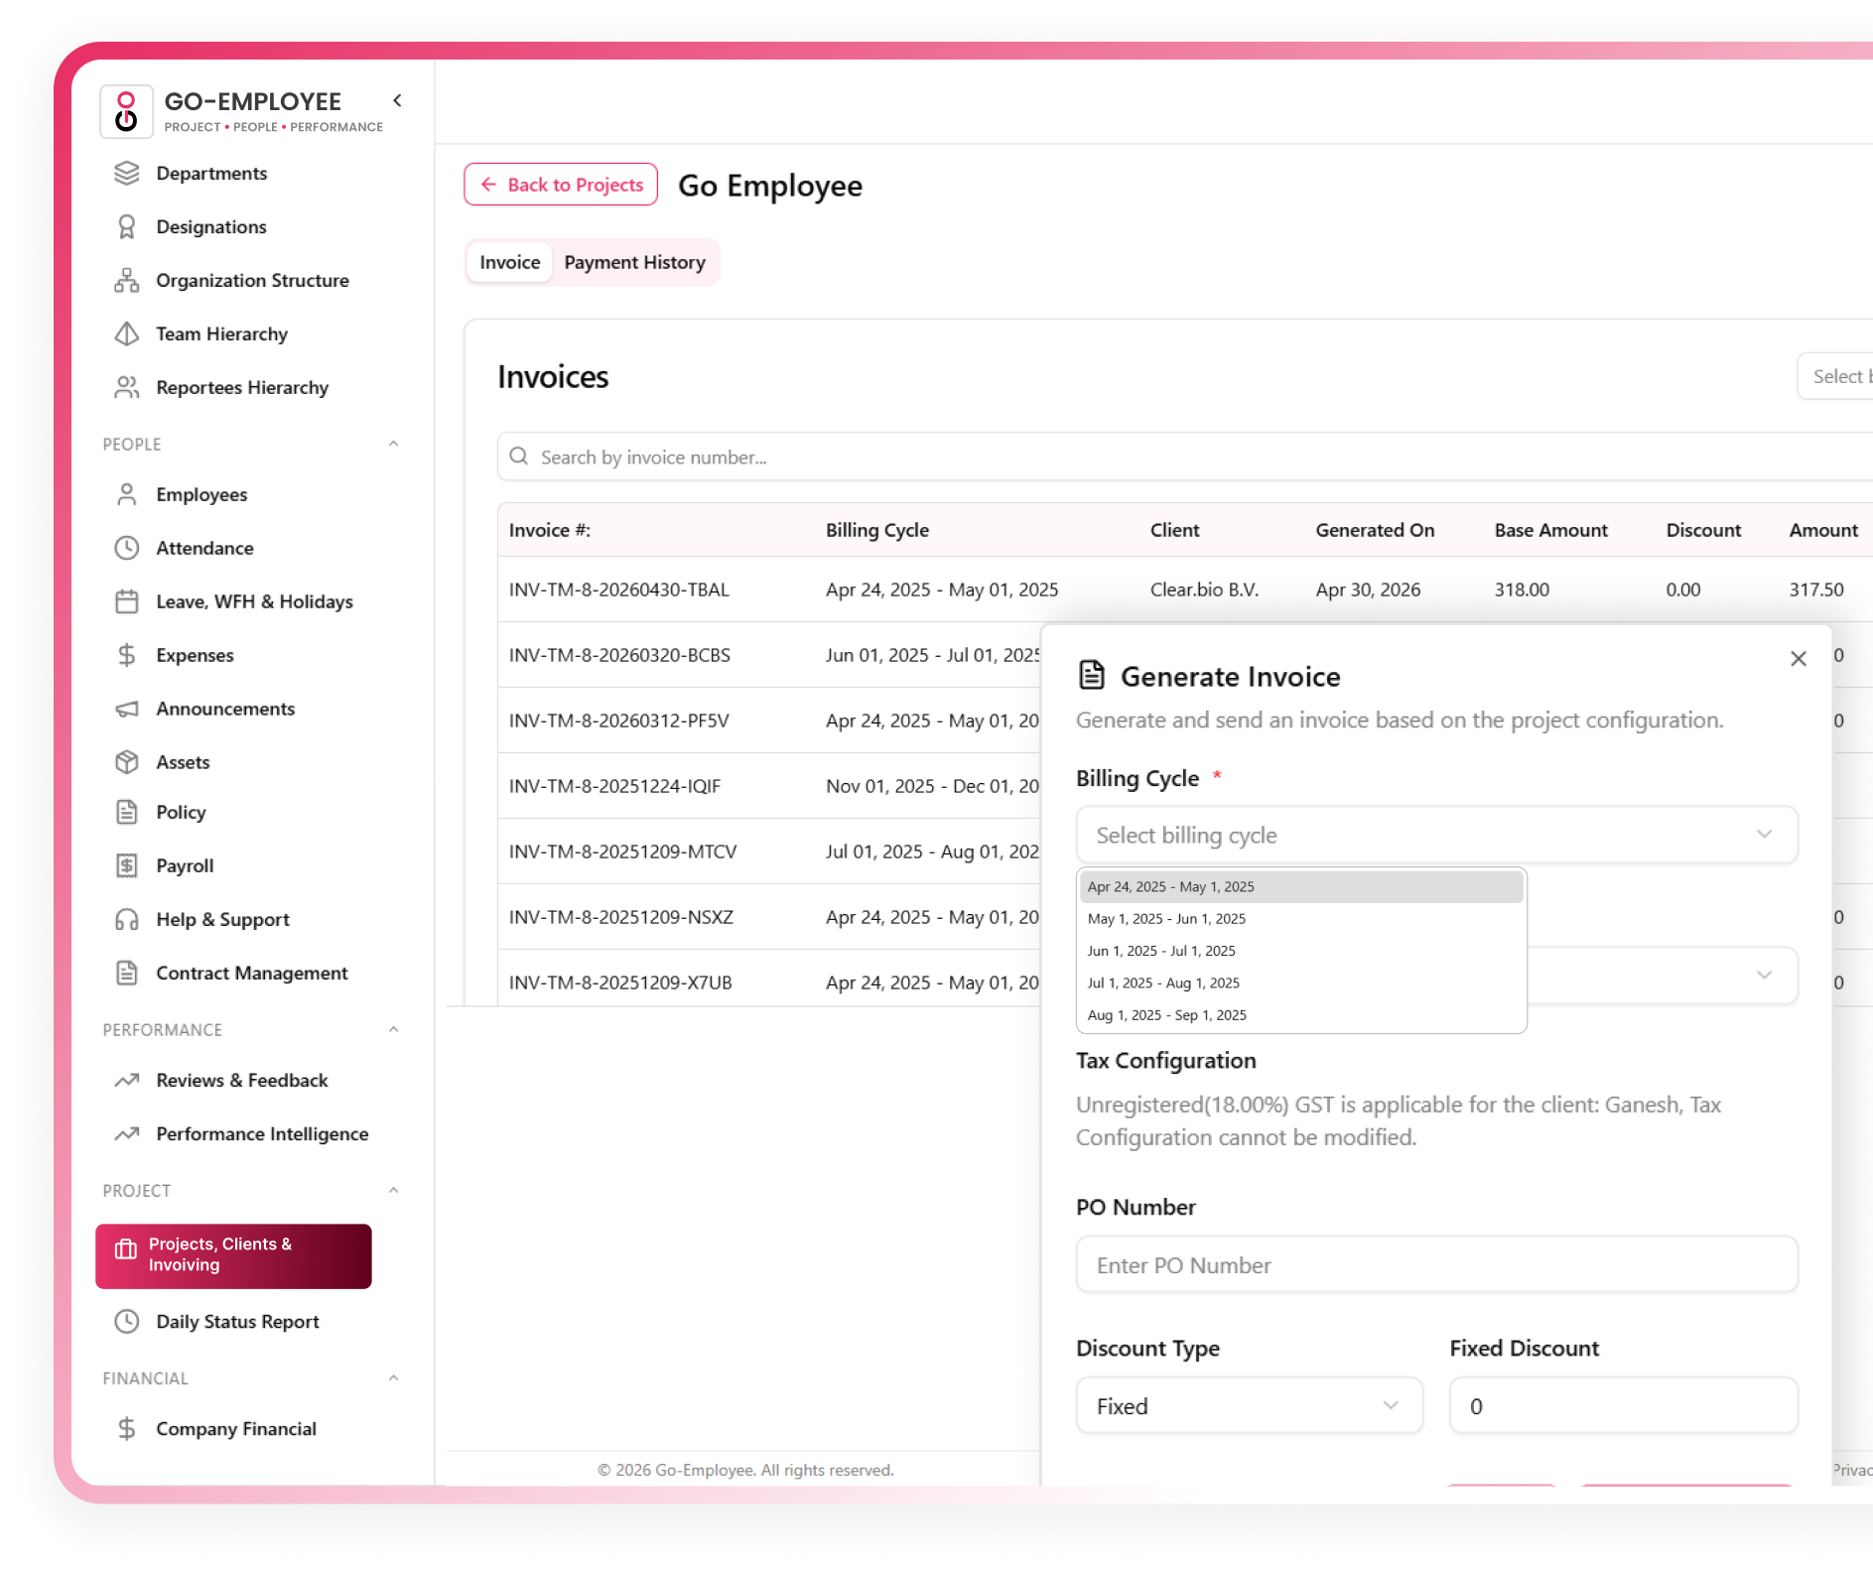Click the Company Financial dollar icon
This screenshot has width=1873, height=1570.
coord(126,1429)
